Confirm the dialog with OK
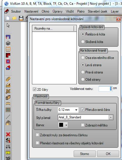 [x=108, y=154]
